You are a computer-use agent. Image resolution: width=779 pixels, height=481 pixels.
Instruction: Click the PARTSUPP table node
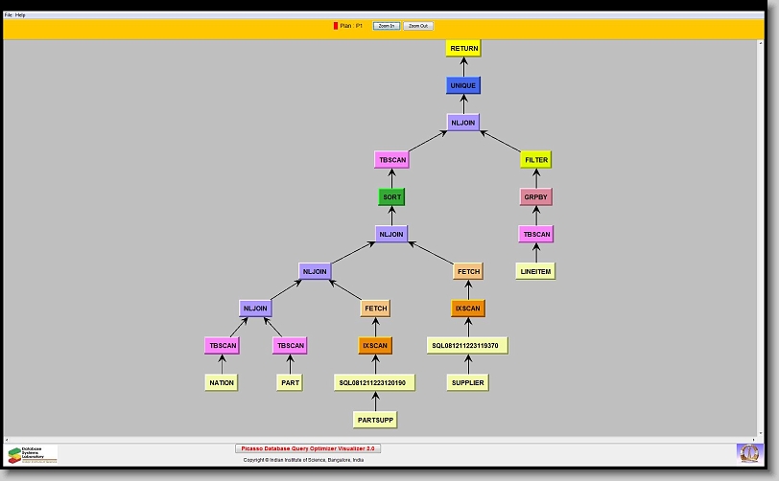(x=375, y=420)
